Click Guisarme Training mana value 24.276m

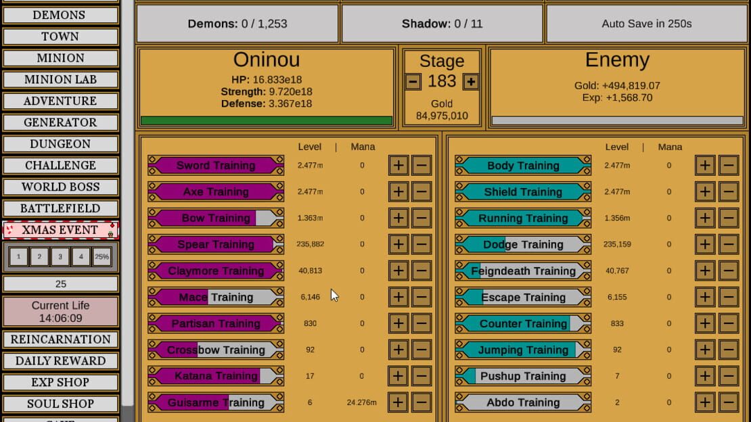(361, 402)
